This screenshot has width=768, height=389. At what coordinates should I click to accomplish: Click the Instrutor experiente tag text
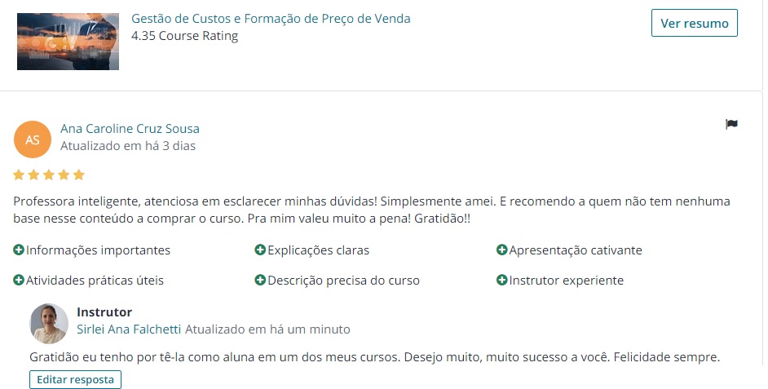click(x=566, y=281)
